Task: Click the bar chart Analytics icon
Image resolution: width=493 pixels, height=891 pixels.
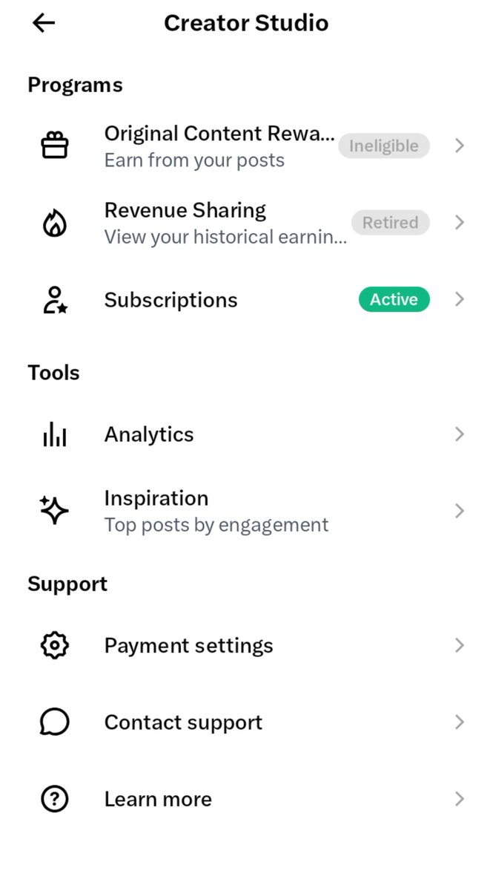Action: 54,434
